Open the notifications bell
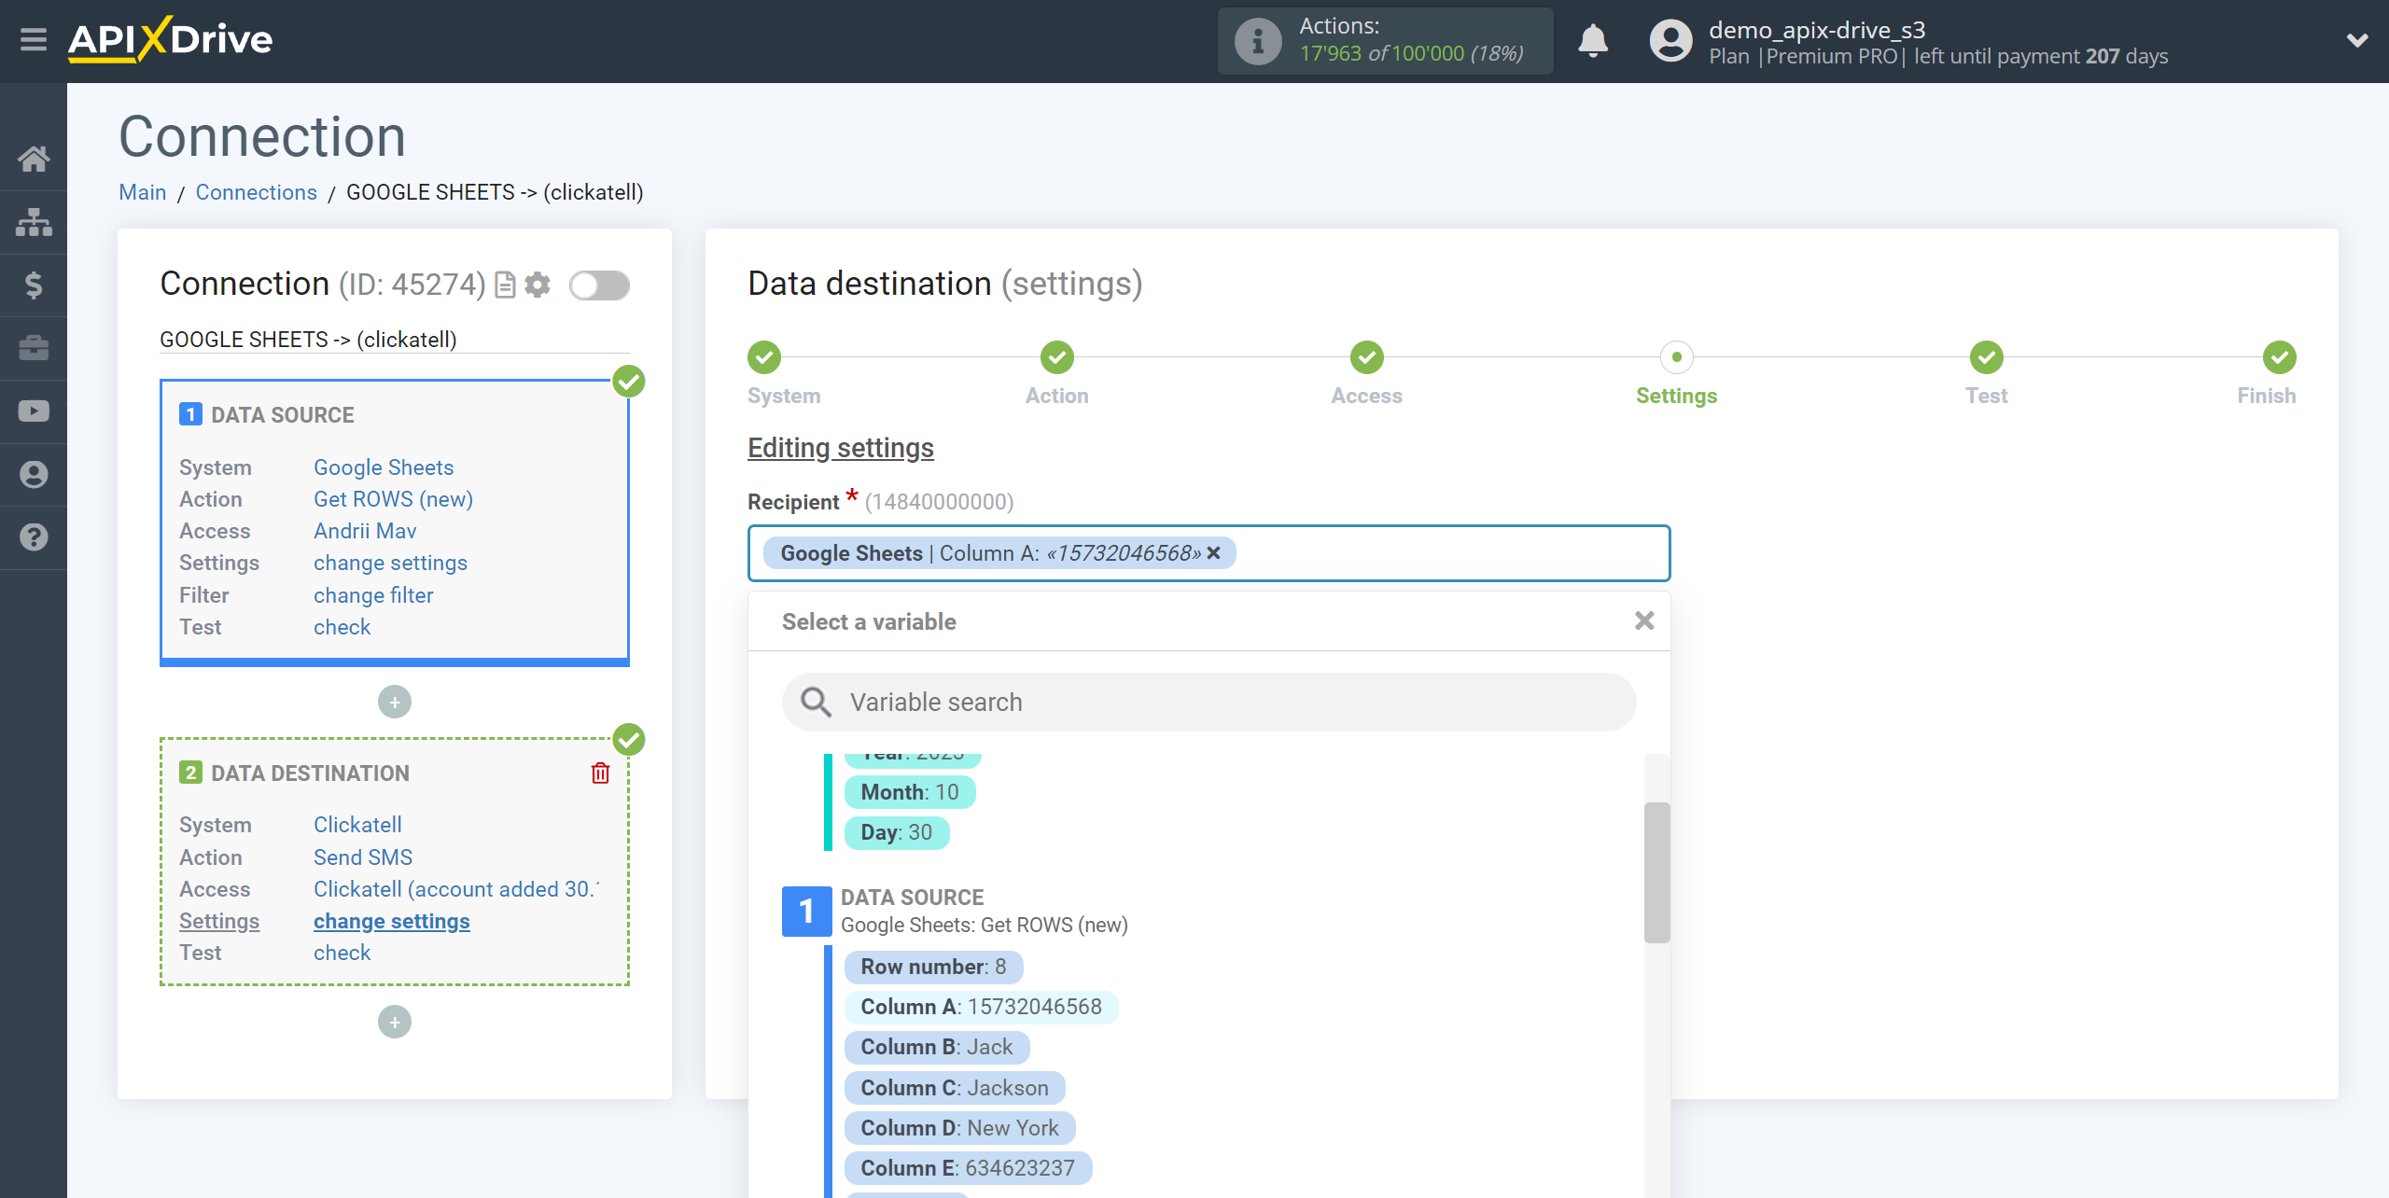Screen dimensions: 2389x1198 click(1593, 41)
